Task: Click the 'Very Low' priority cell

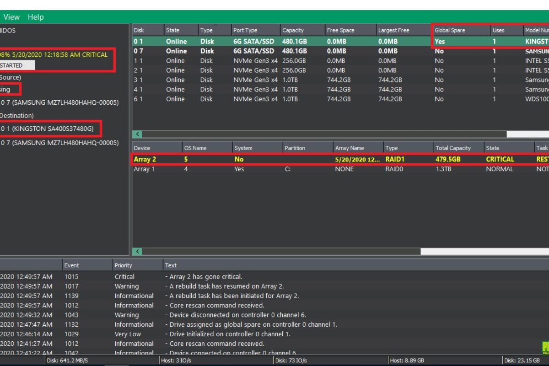Action: coord(128,334)
